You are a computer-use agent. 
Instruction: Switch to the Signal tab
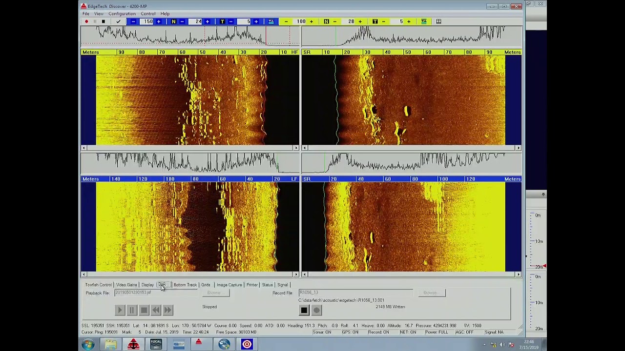(282, 285)
